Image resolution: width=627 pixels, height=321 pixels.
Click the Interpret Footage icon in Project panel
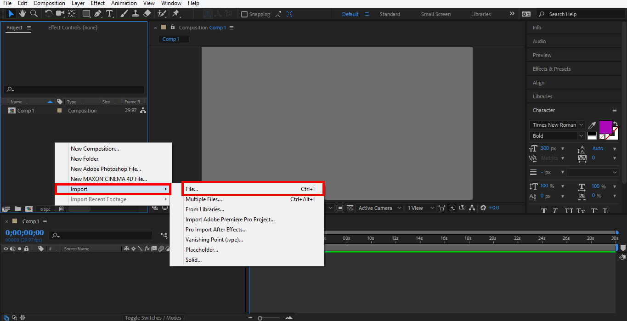pyautogui.click(x=6, y=209)
